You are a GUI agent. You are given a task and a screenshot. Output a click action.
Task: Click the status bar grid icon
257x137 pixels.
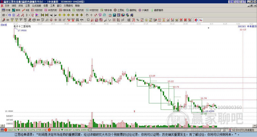click(2, 130)
